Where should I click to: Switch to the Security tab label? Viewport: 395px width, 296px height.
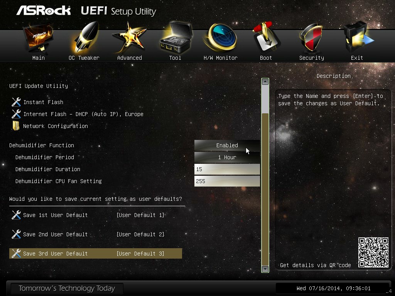coord(311,58)
